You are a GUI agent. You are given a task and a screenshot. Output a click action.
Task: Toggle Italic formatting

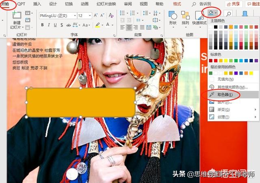pyautogui.click(x=49, y=25)
